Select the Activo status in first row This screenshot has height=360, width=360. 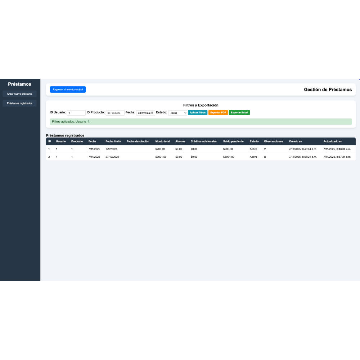(x=253, y=149)
